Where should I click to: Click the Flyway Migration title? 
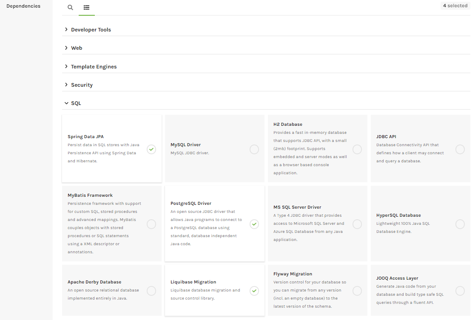point(293,274)
